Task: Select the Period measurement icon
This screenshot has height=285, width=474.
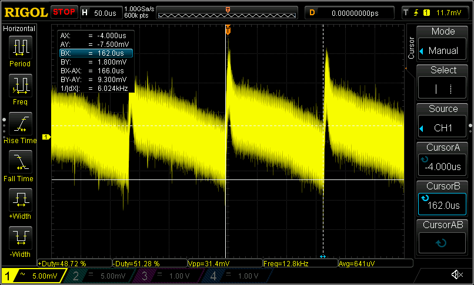Action: [19, 48]
